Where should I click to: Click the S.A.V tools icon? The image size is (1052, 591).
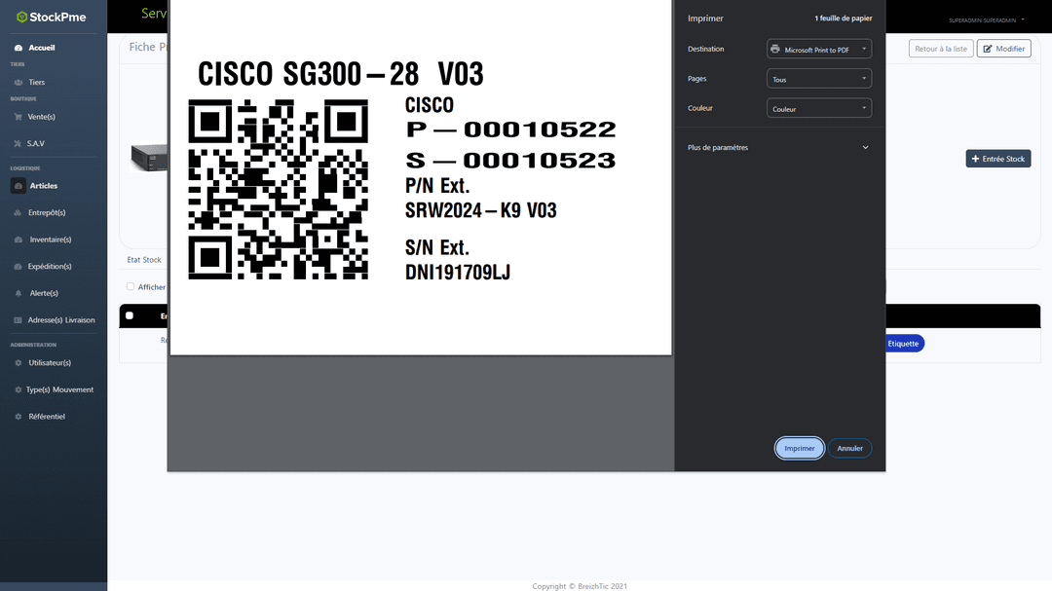[x=19, y=144]
